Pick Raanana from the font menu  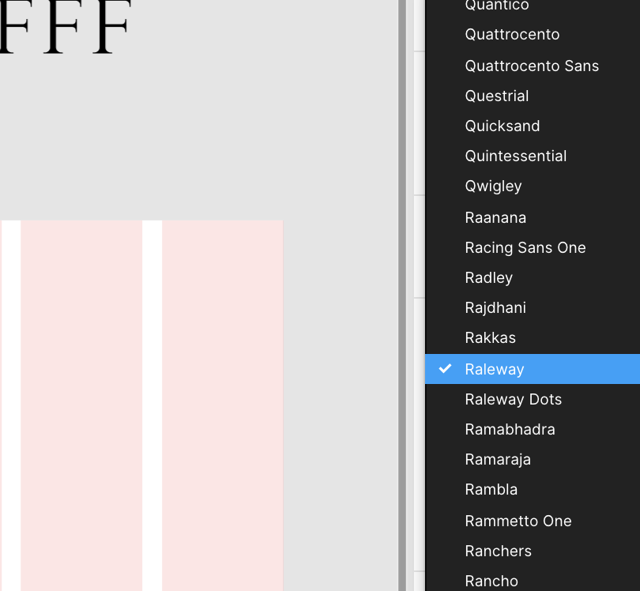(495, 216)
